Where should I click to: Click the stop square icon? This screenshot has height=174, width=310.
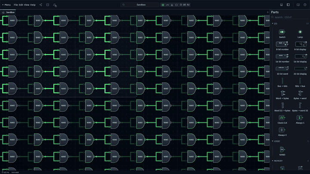[177, 5]
